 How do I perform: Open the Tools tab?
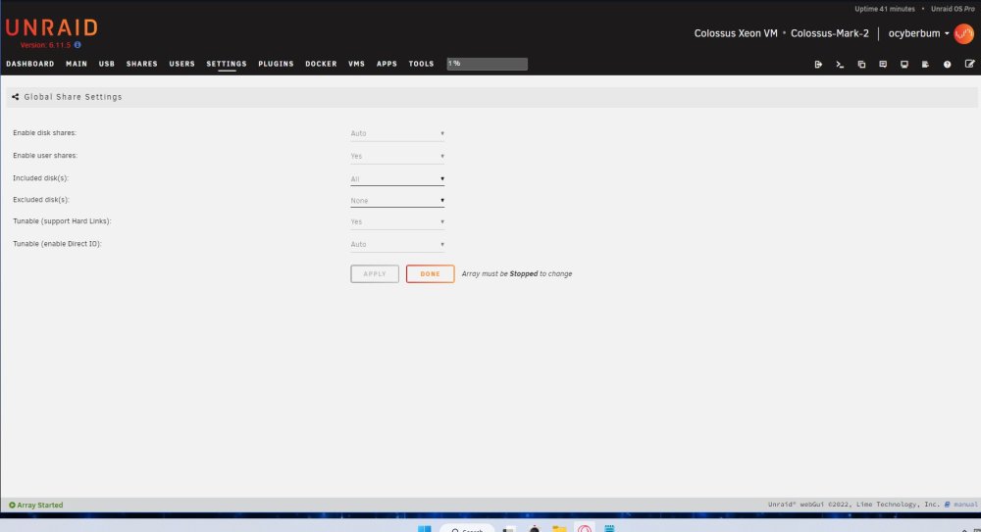point(421,64)
